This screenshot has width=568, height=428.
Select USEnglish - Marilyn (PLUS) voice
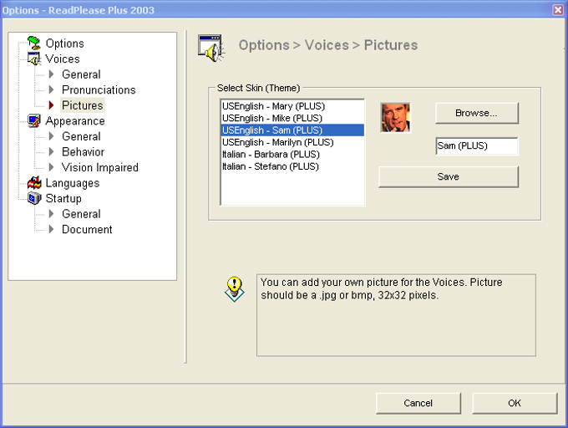pos(292,142)
